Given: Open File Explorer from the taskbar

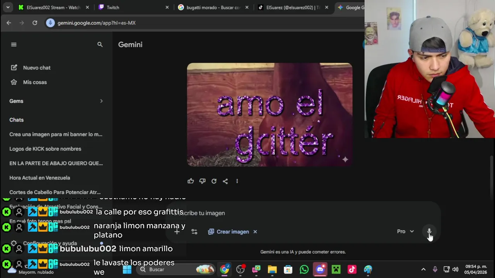Looking at the screenshot, I should click(x=272, y=270).
